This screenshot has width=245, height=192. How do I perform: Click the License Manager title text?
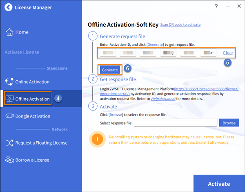click(x=33, y=7)
